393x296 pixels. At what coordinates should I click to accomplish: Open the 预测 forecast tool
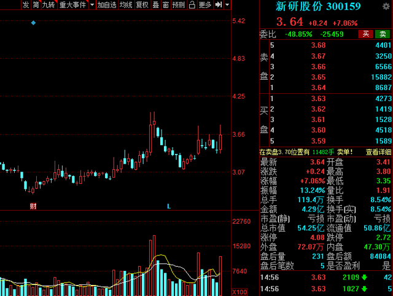point(179,5)
